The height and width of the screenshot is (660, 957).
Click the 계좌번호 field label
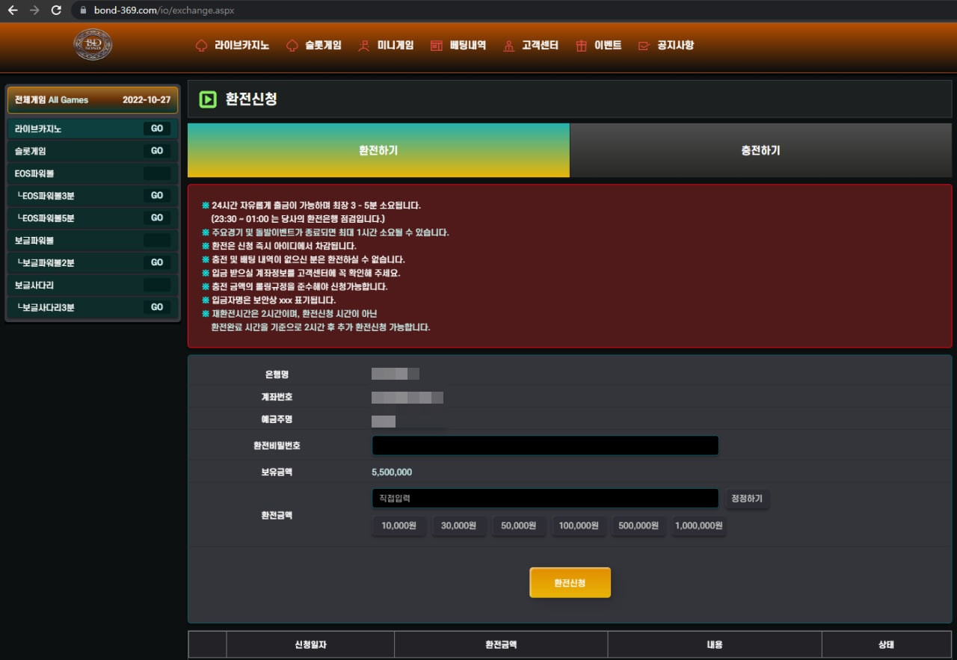coord(277,398)
